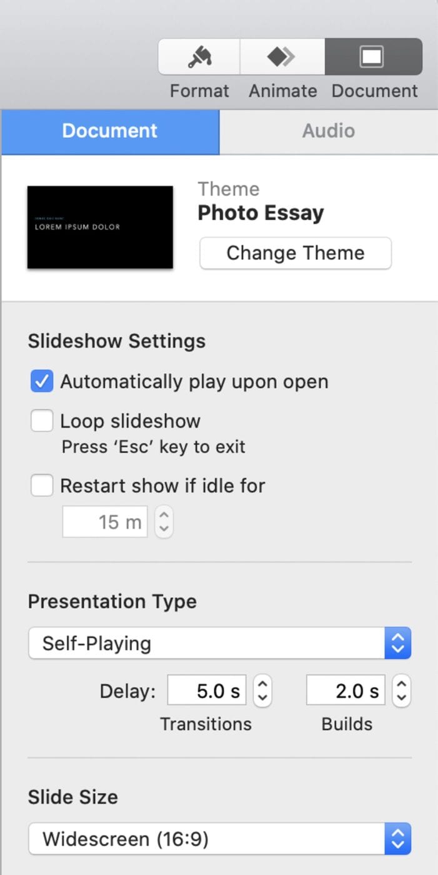
Task: Decrease Builds delay with stepper down arrow
Action: (402, 697)
